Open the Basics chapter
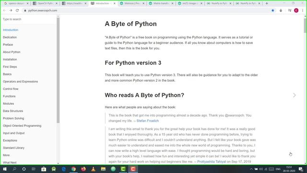The image size is (307, 173). [7, 74]
